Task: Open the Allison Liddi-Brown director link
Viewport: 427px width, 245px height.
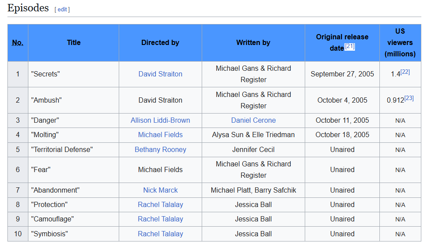Action: tap(160, 120)
